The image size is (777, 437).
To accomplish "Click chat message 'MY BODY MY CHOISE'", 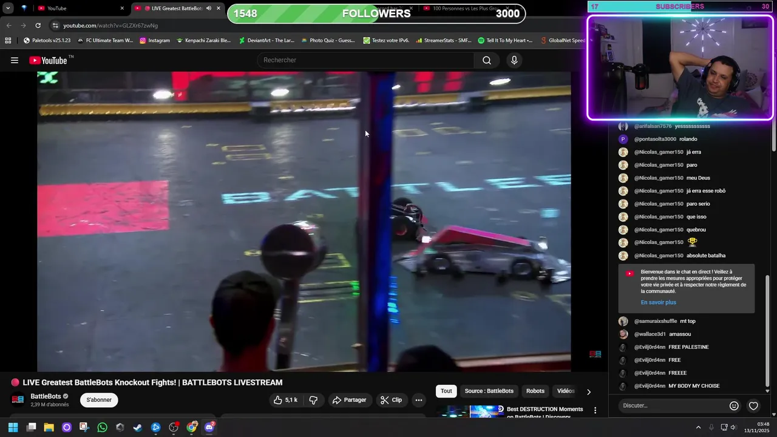I will (x=694, y=386).
